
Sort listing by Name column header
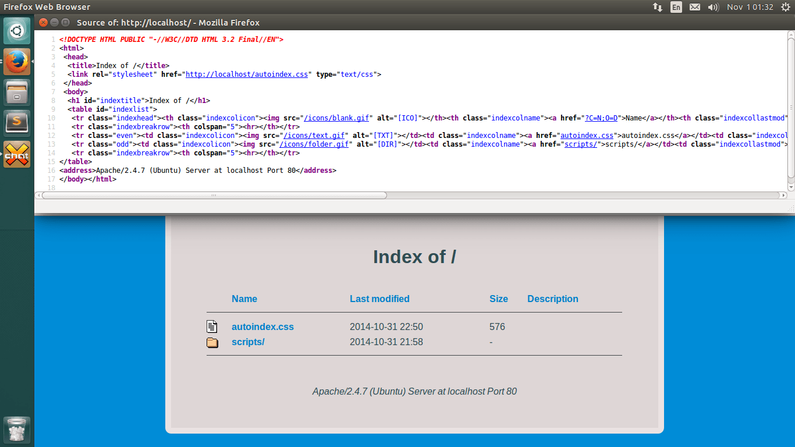click(244, 299)
